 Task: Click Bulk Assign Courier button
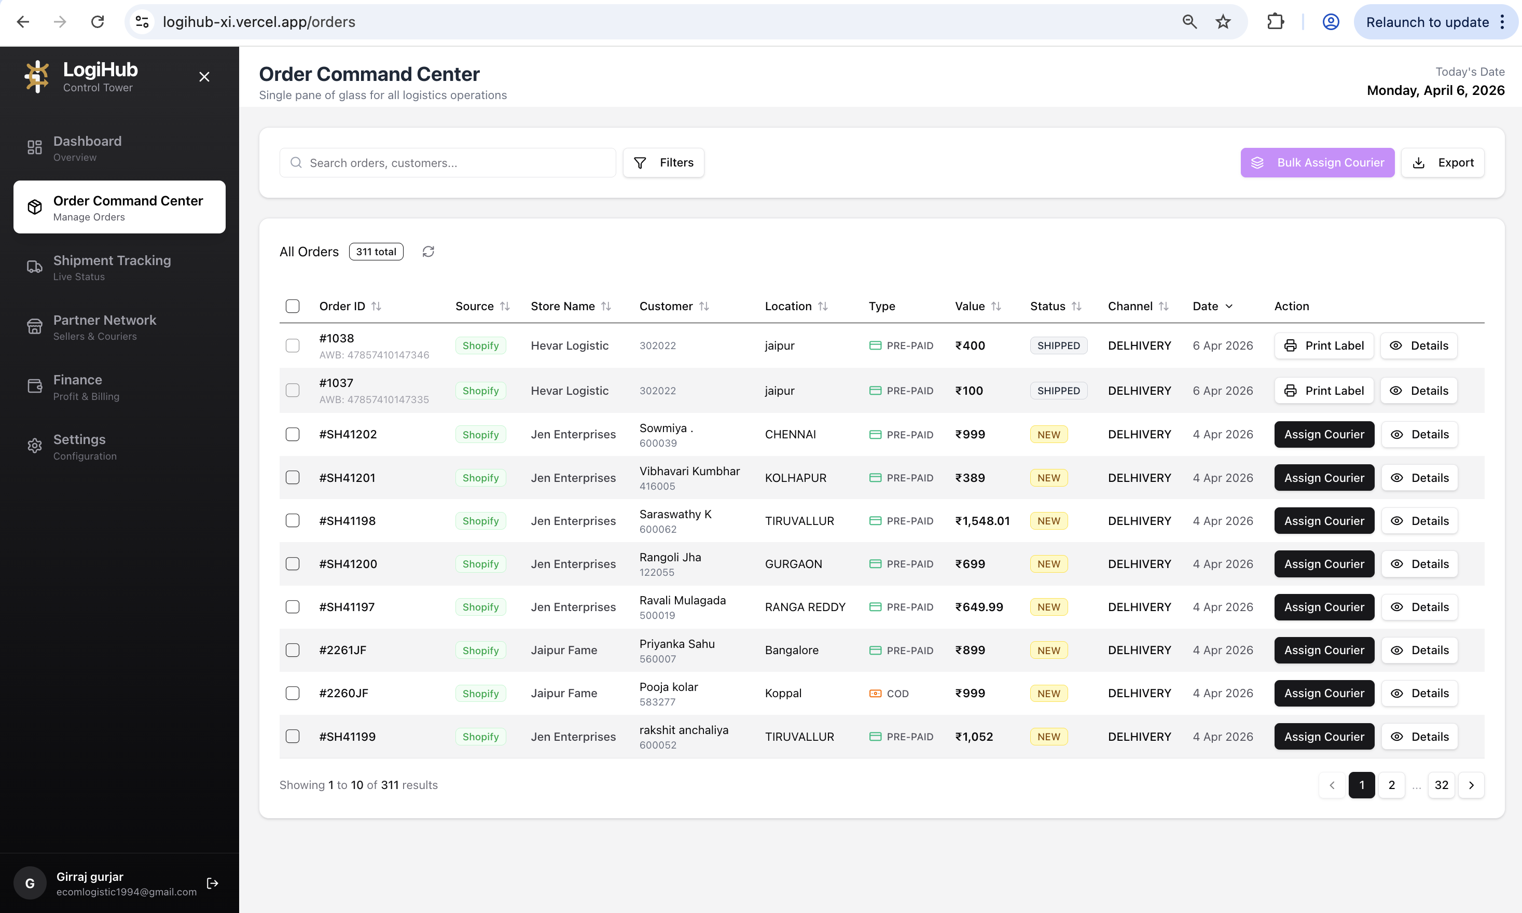coord(1317,162)
